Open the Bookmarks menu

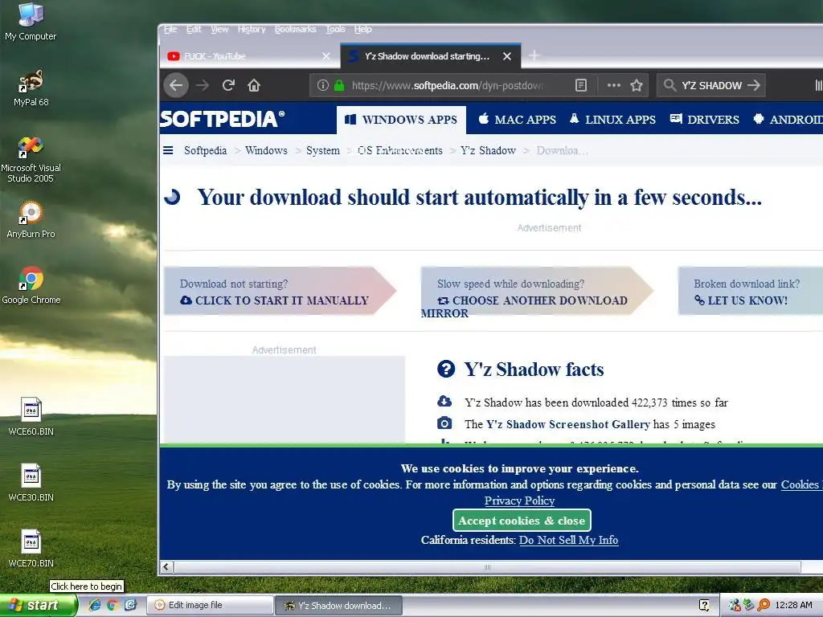(x=296, y=30)
